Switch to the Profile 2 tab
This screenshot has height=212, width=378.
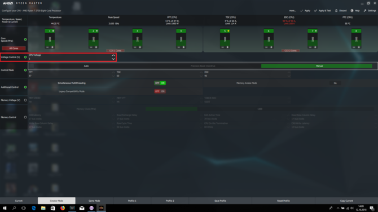170,201
